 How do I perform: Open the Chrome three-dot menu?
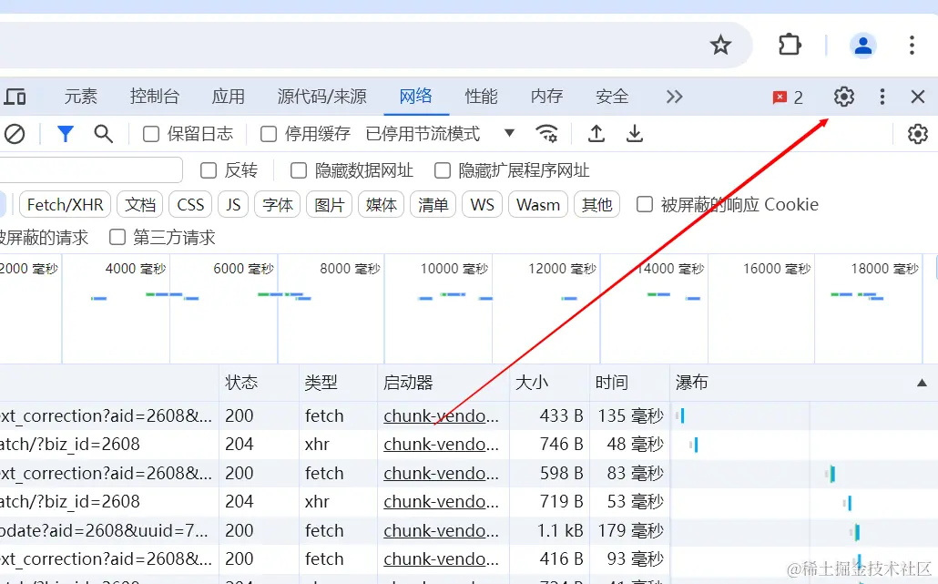912,45
